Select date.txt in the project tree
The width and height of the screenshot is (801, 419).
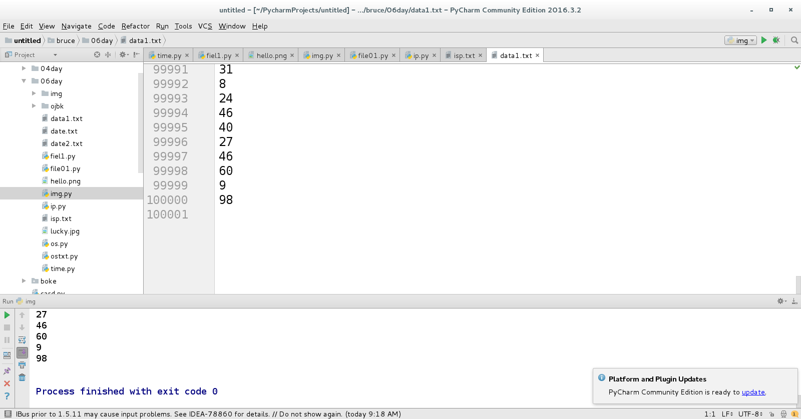point(64,131)
